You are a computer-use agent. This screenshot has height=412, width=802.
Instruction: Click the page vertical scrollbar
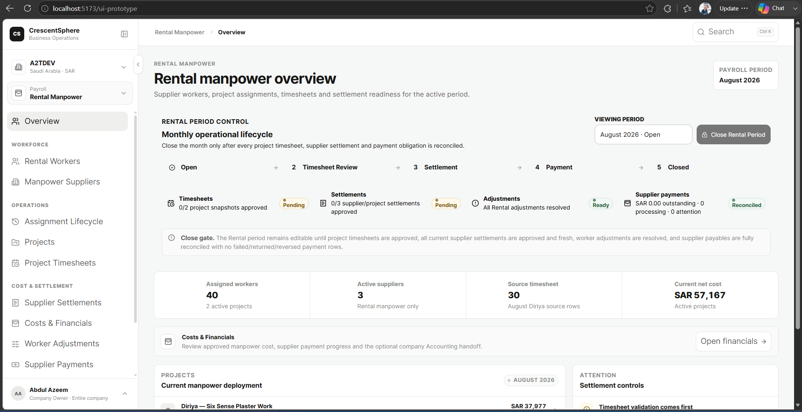point(797,178)
